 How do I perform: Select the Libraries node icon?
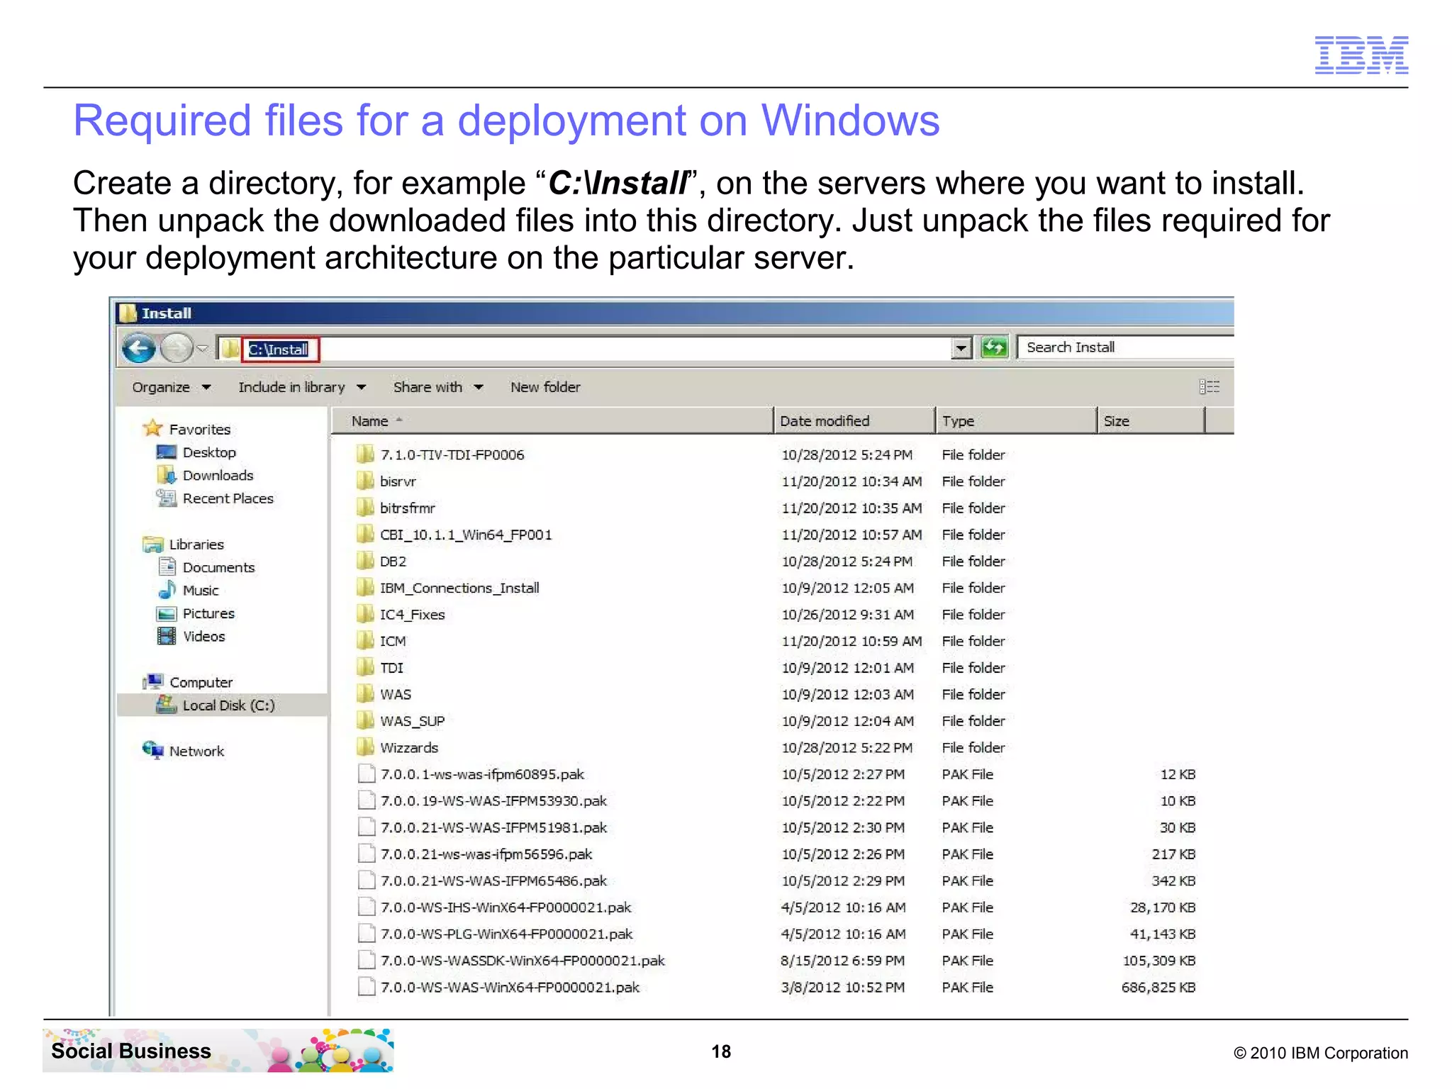click(152, 544)
